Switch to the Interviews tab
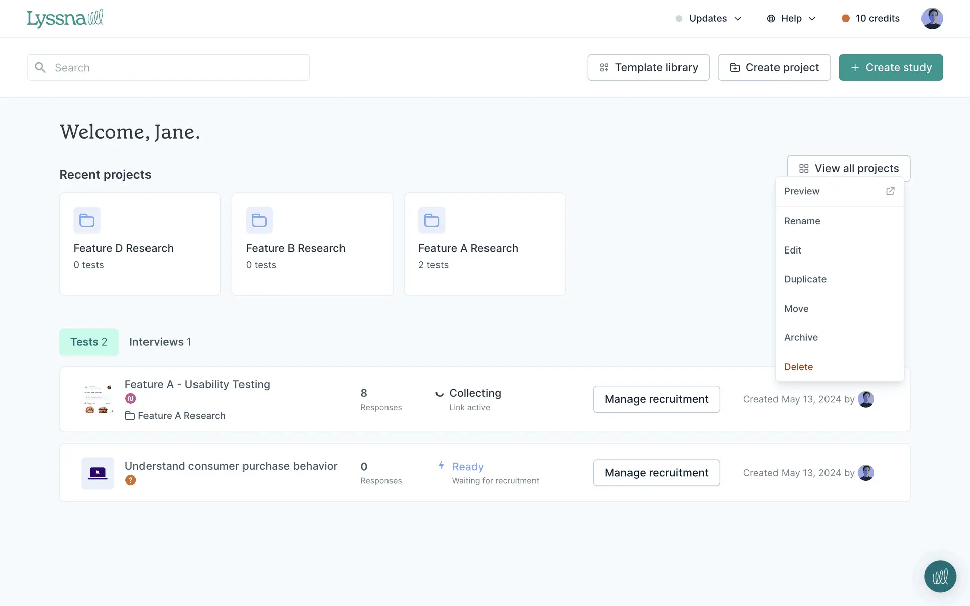Screen dimensions: 970x606 [160, 342]
